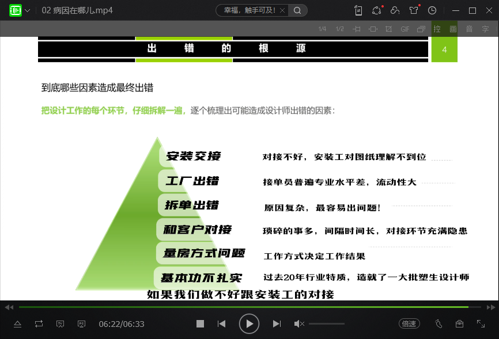Set video size to 1/2
Screen dimensions: 499x339
point(339,29)
